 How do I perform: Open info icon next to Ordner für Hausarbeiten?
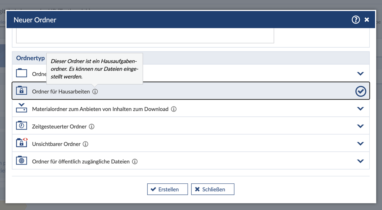(x=95, y=92)
